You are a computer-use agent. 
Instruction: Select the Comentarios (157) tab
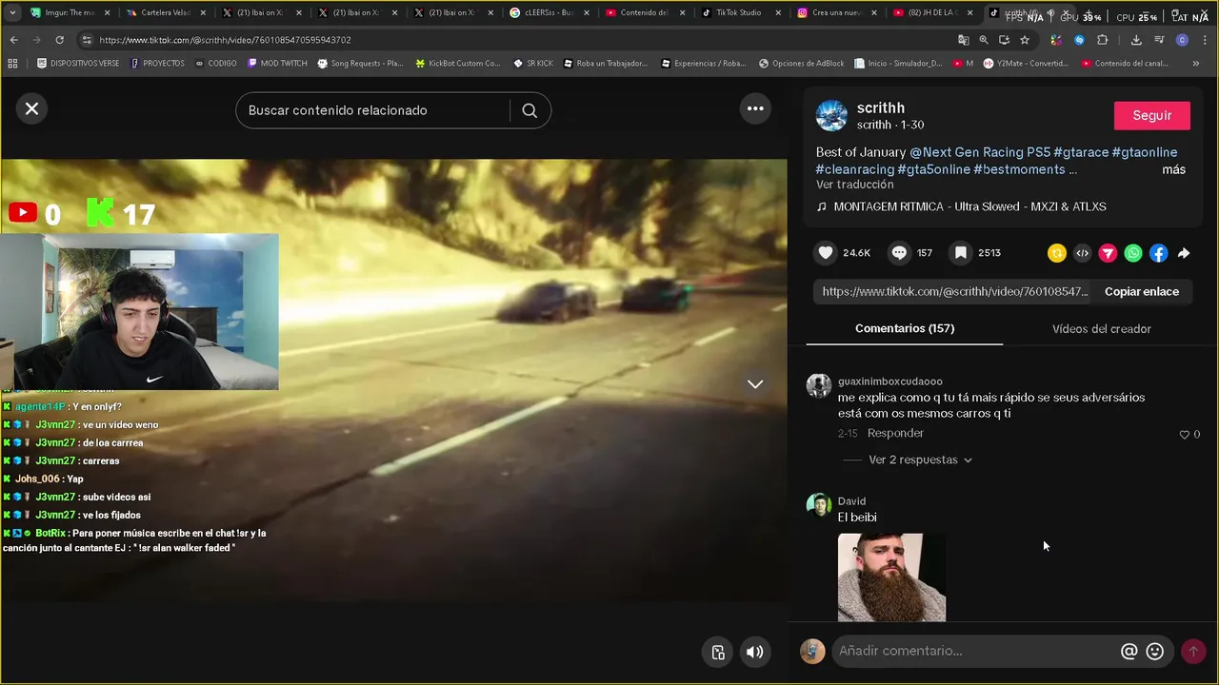click(904, 328)
